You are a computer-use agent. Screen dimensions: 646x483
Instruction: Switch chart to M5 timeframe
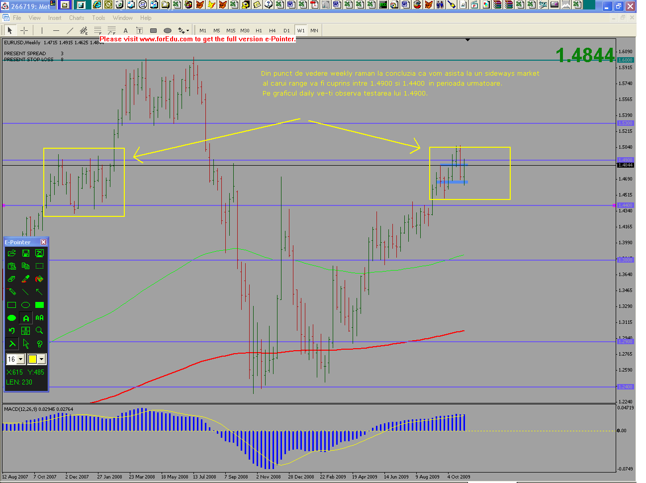(x=217, y=30)
